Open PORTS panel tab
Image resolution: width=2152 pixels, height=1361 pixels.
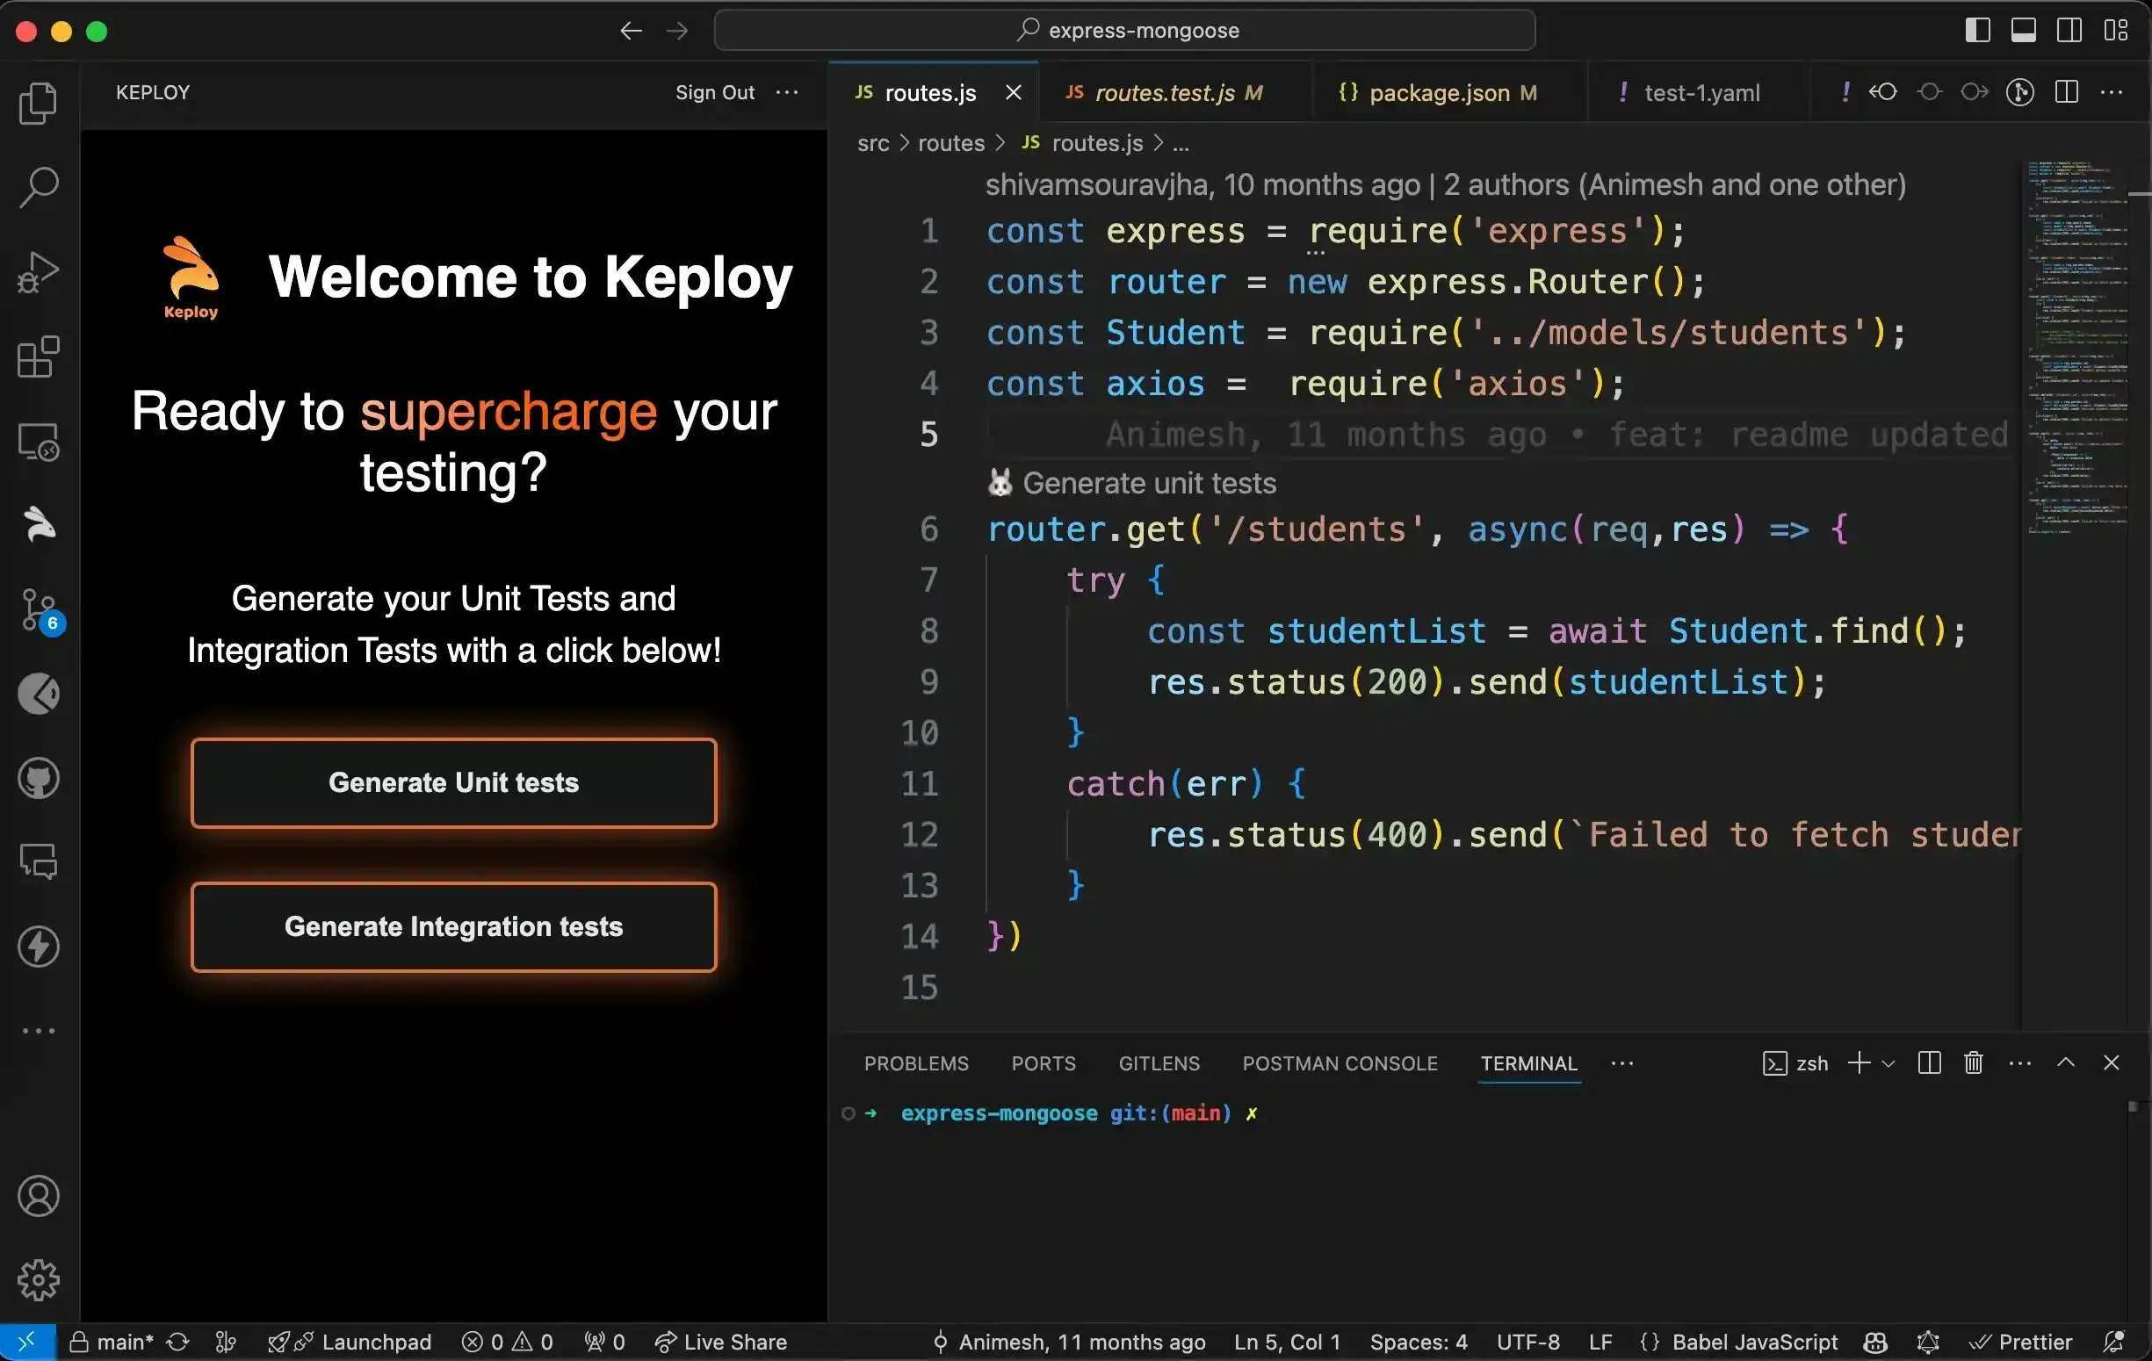[1043, 1063]
